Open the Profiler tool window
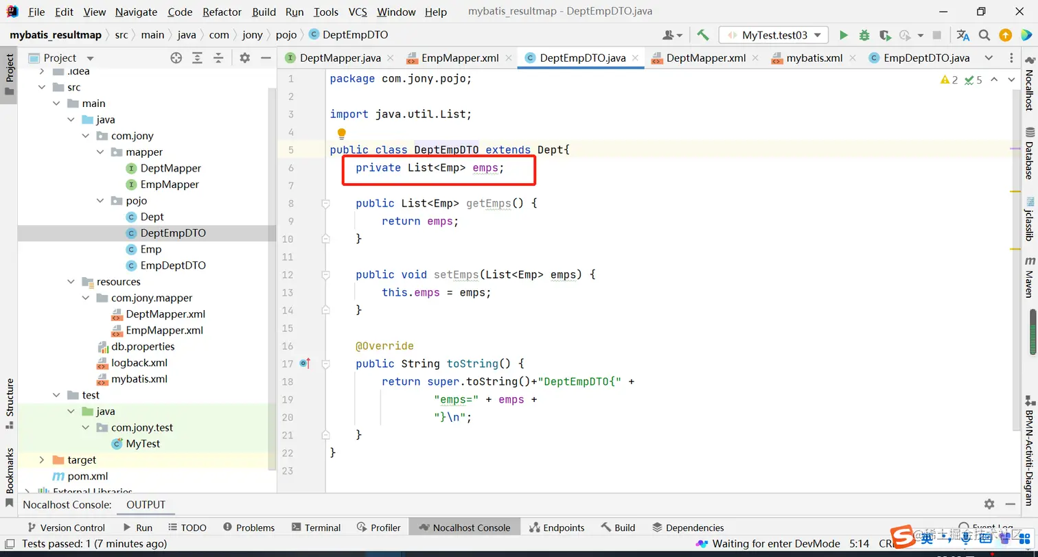The height and width of the screenshot is (557, 1038). tap(378, 528)
